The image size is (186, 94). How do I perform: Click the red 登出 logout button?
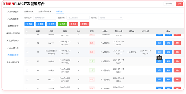point(179,4)
